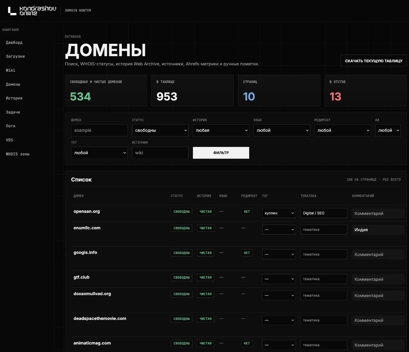Open tag dropdown for deadspacethemovie.com
The height and width of the screenshot is (352, 409).
pos(279,320)
